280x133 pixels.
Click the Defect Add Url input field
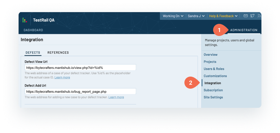[80, 91]
